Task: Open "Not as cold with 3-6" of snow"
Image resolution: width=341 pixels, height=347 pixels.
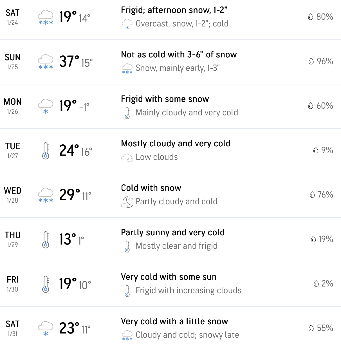Action: click(179, 55)
